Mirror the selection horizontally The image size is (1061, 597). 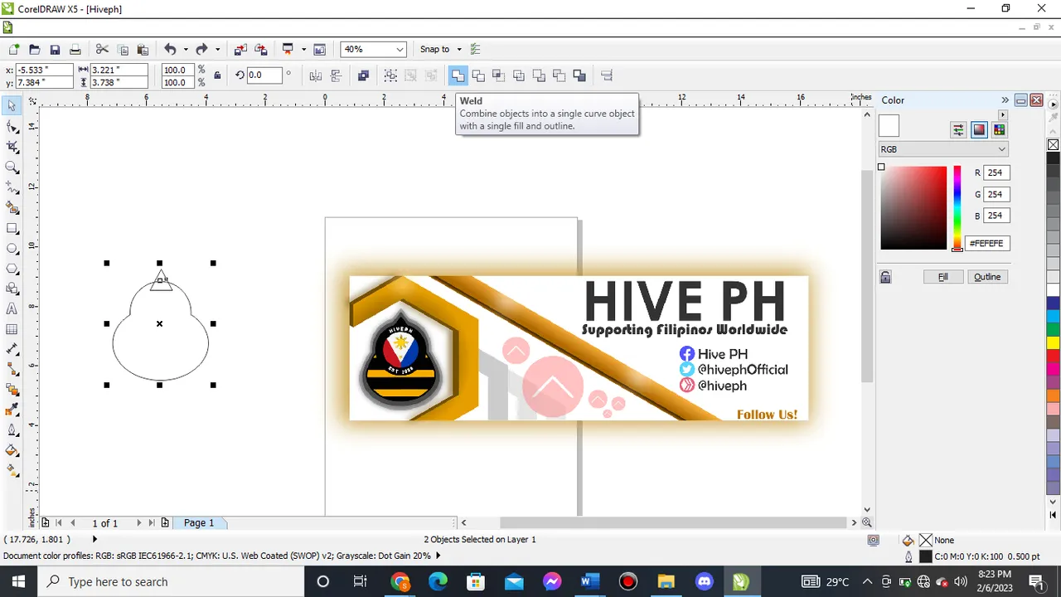pos(316,75)
